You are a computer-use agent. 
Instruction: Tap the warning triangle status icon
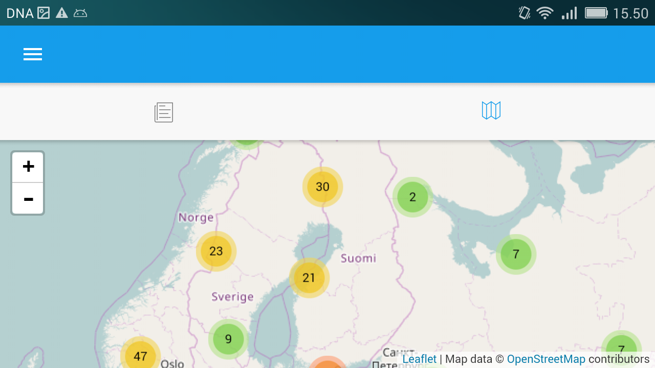pos(62,13)
